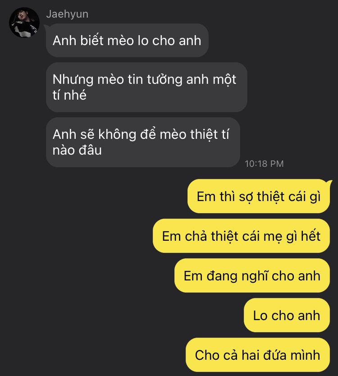Open Jaehyun's round profile picture

click(24, 23)
